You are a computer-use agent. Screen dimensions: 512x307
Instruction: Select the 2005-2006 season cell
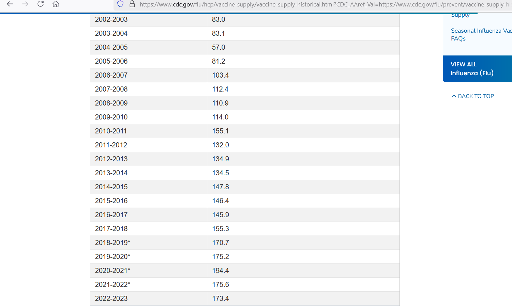click(149, 61)
